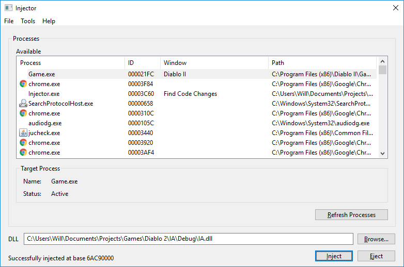The image size is (404, 267).
Task: Click the Eject button
Action: (x=376, y=256)
